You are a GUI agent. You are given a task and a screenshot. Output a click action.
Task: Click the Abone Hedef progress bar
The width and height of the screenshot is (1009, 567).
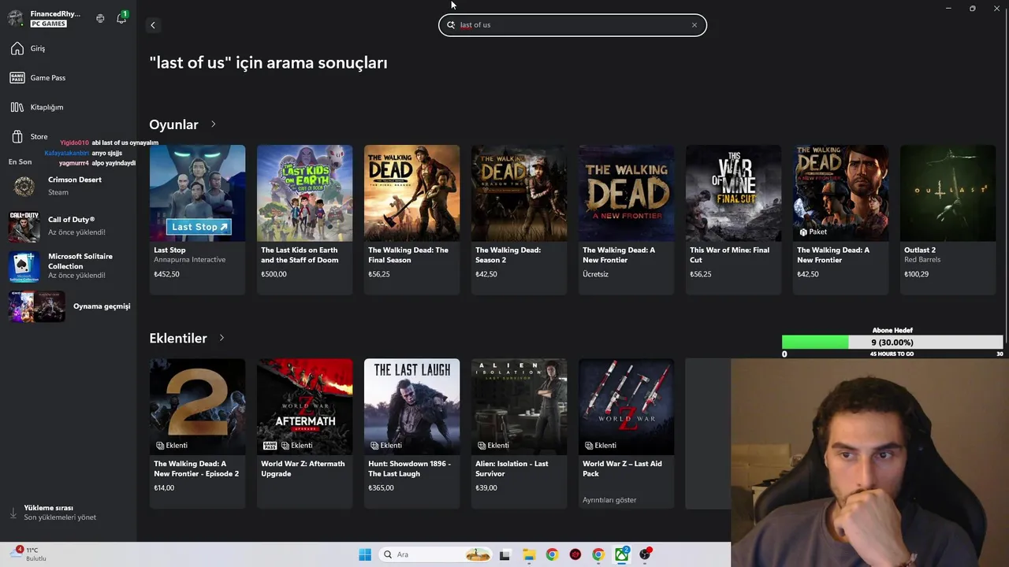[x=892, y=343]
